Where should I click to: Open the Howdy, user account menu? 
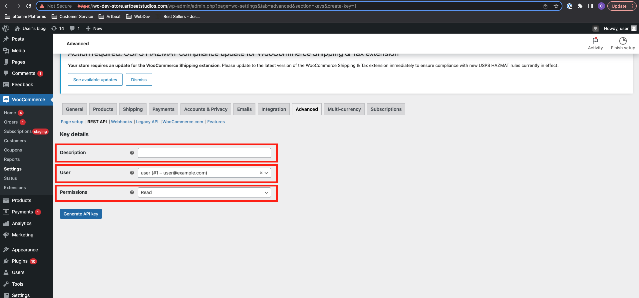pos(620,28)
